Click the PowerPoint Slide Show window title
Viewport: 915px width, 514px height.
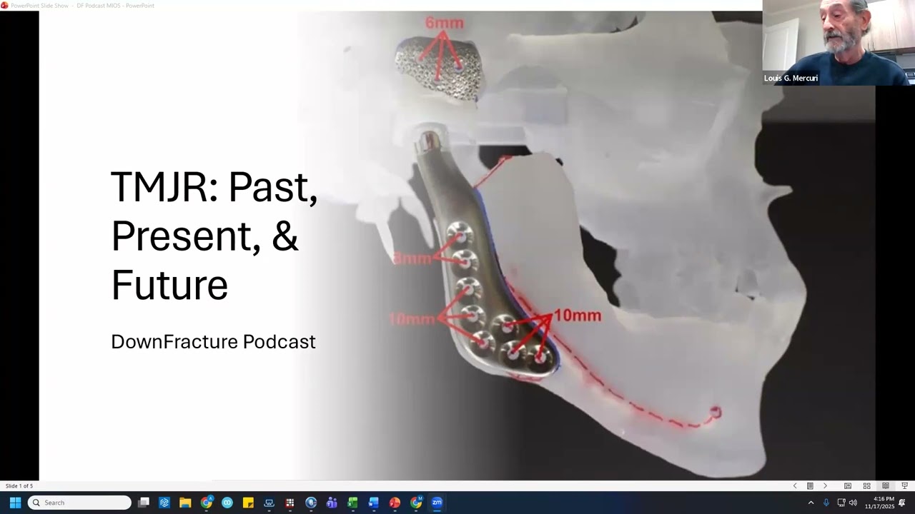(x=82, y=5)
